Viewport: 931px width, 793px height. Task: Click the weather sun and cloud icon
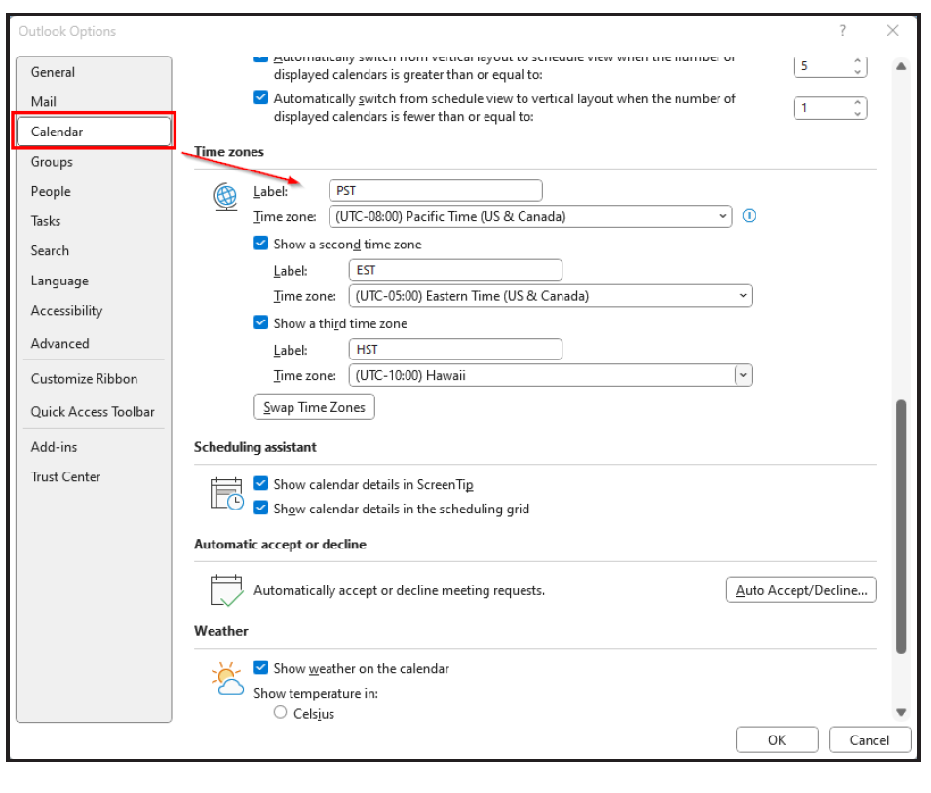point(227,678)
